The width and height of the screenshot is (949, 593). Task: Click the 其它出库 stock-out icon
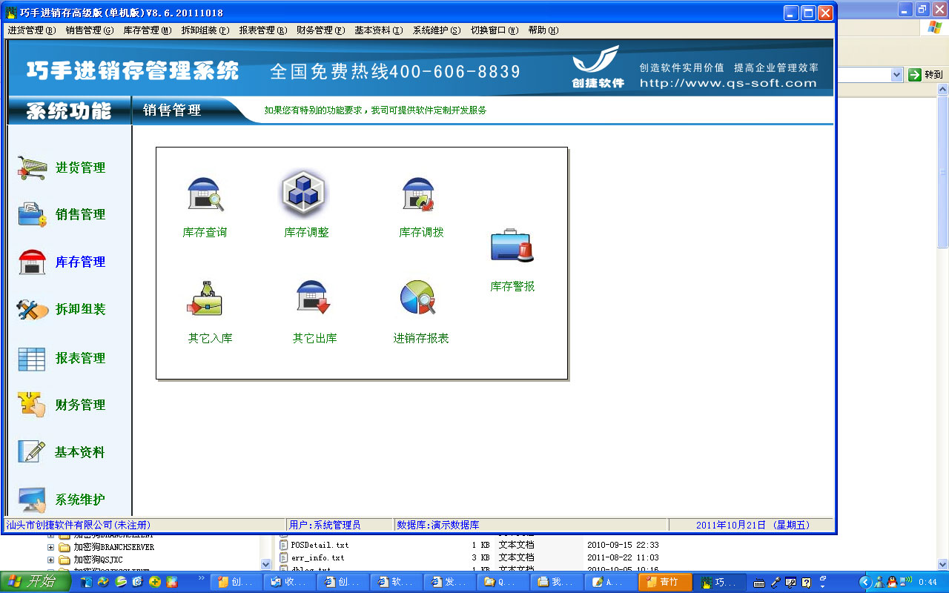pyautogui.click(x=313, y=299)
